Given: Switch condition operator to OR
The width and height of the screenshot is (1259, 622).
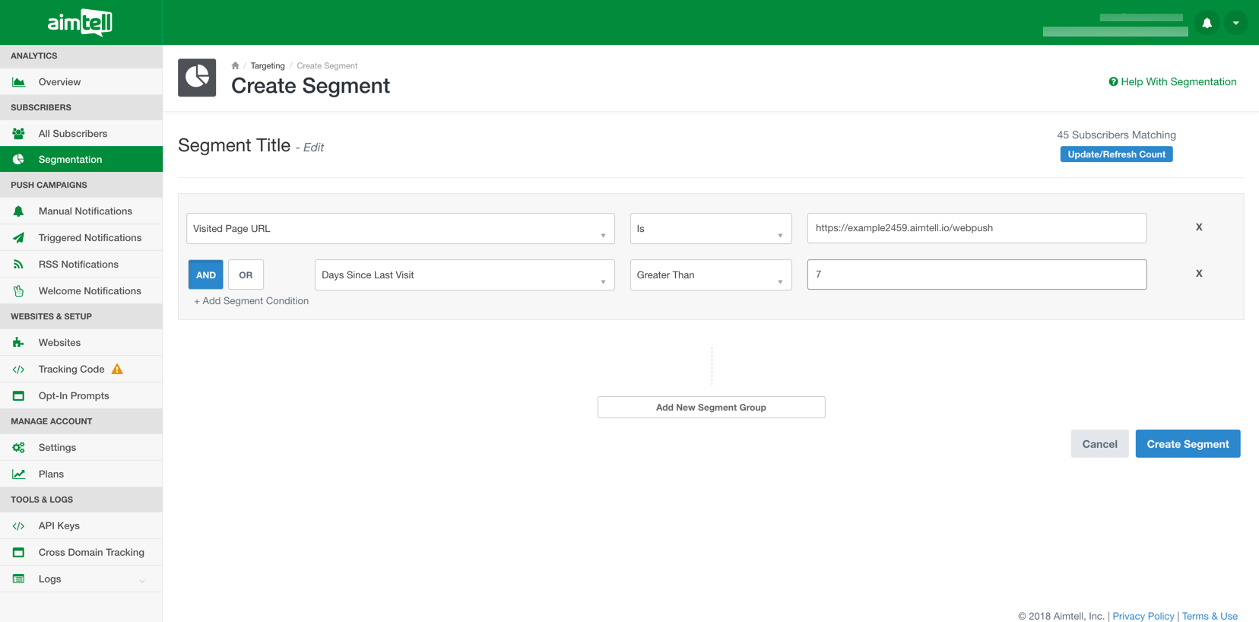Looking at the screenshot, I should coord(246,275).
